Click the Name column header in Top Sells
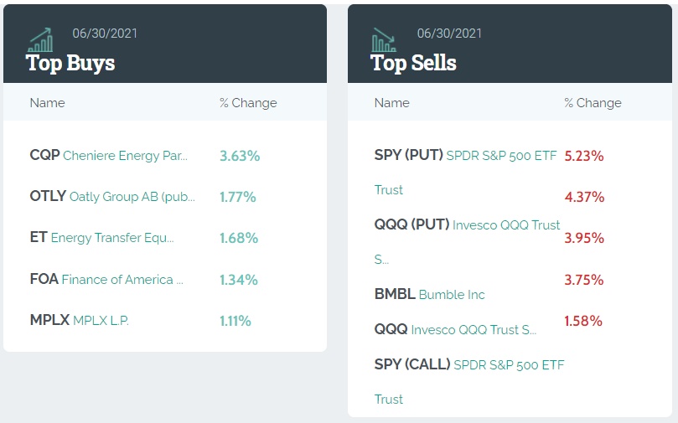678x423 pixels. [x=391, y=103]
